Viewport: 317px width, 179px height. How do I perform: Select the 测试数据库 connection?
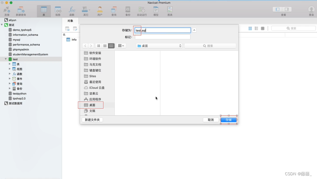pyautogui.click(x=15, y=103)
